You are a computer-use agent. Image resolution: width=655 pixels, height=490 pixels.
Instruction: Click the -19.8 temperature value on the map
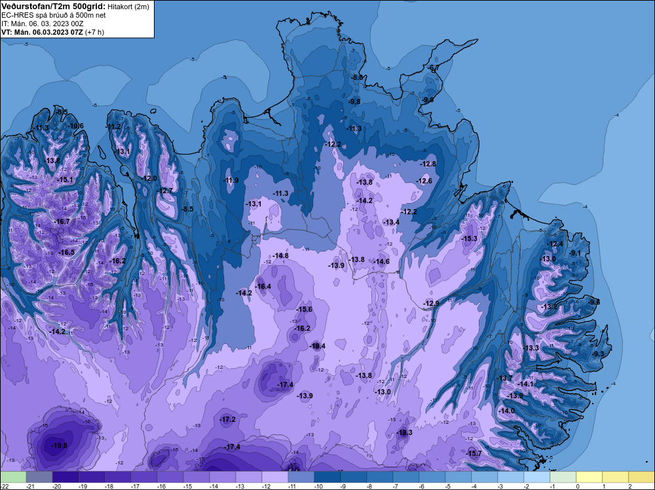[59, 445]
